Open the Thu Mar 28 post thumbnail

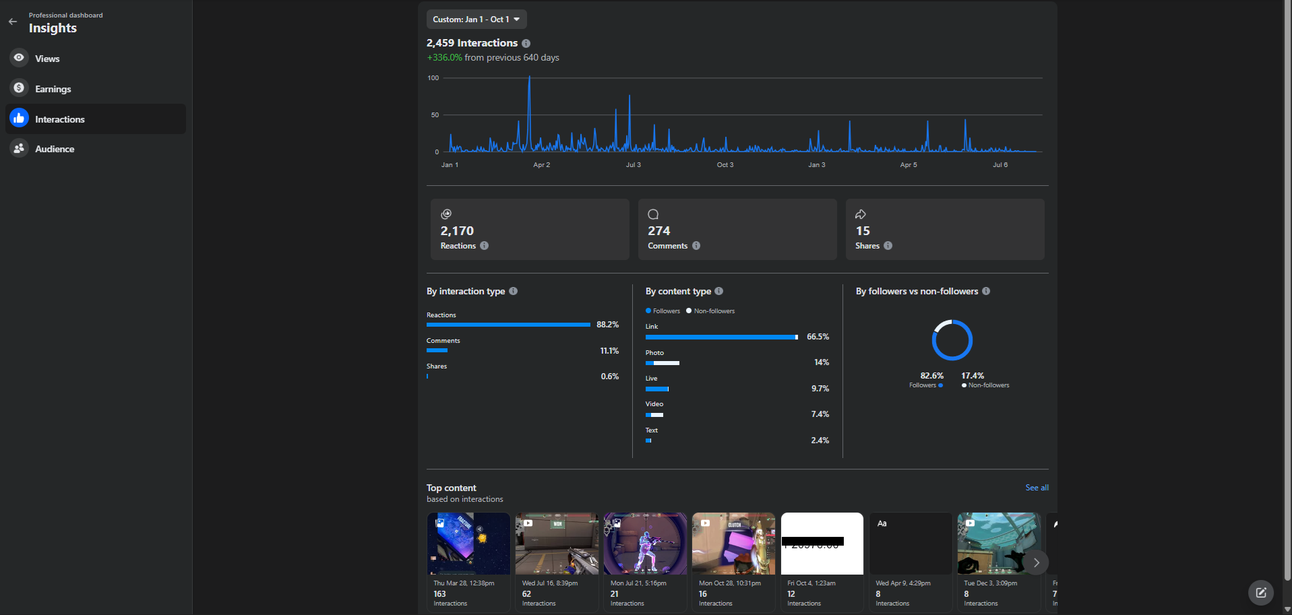pyautogui.click(x=468, y=544)
